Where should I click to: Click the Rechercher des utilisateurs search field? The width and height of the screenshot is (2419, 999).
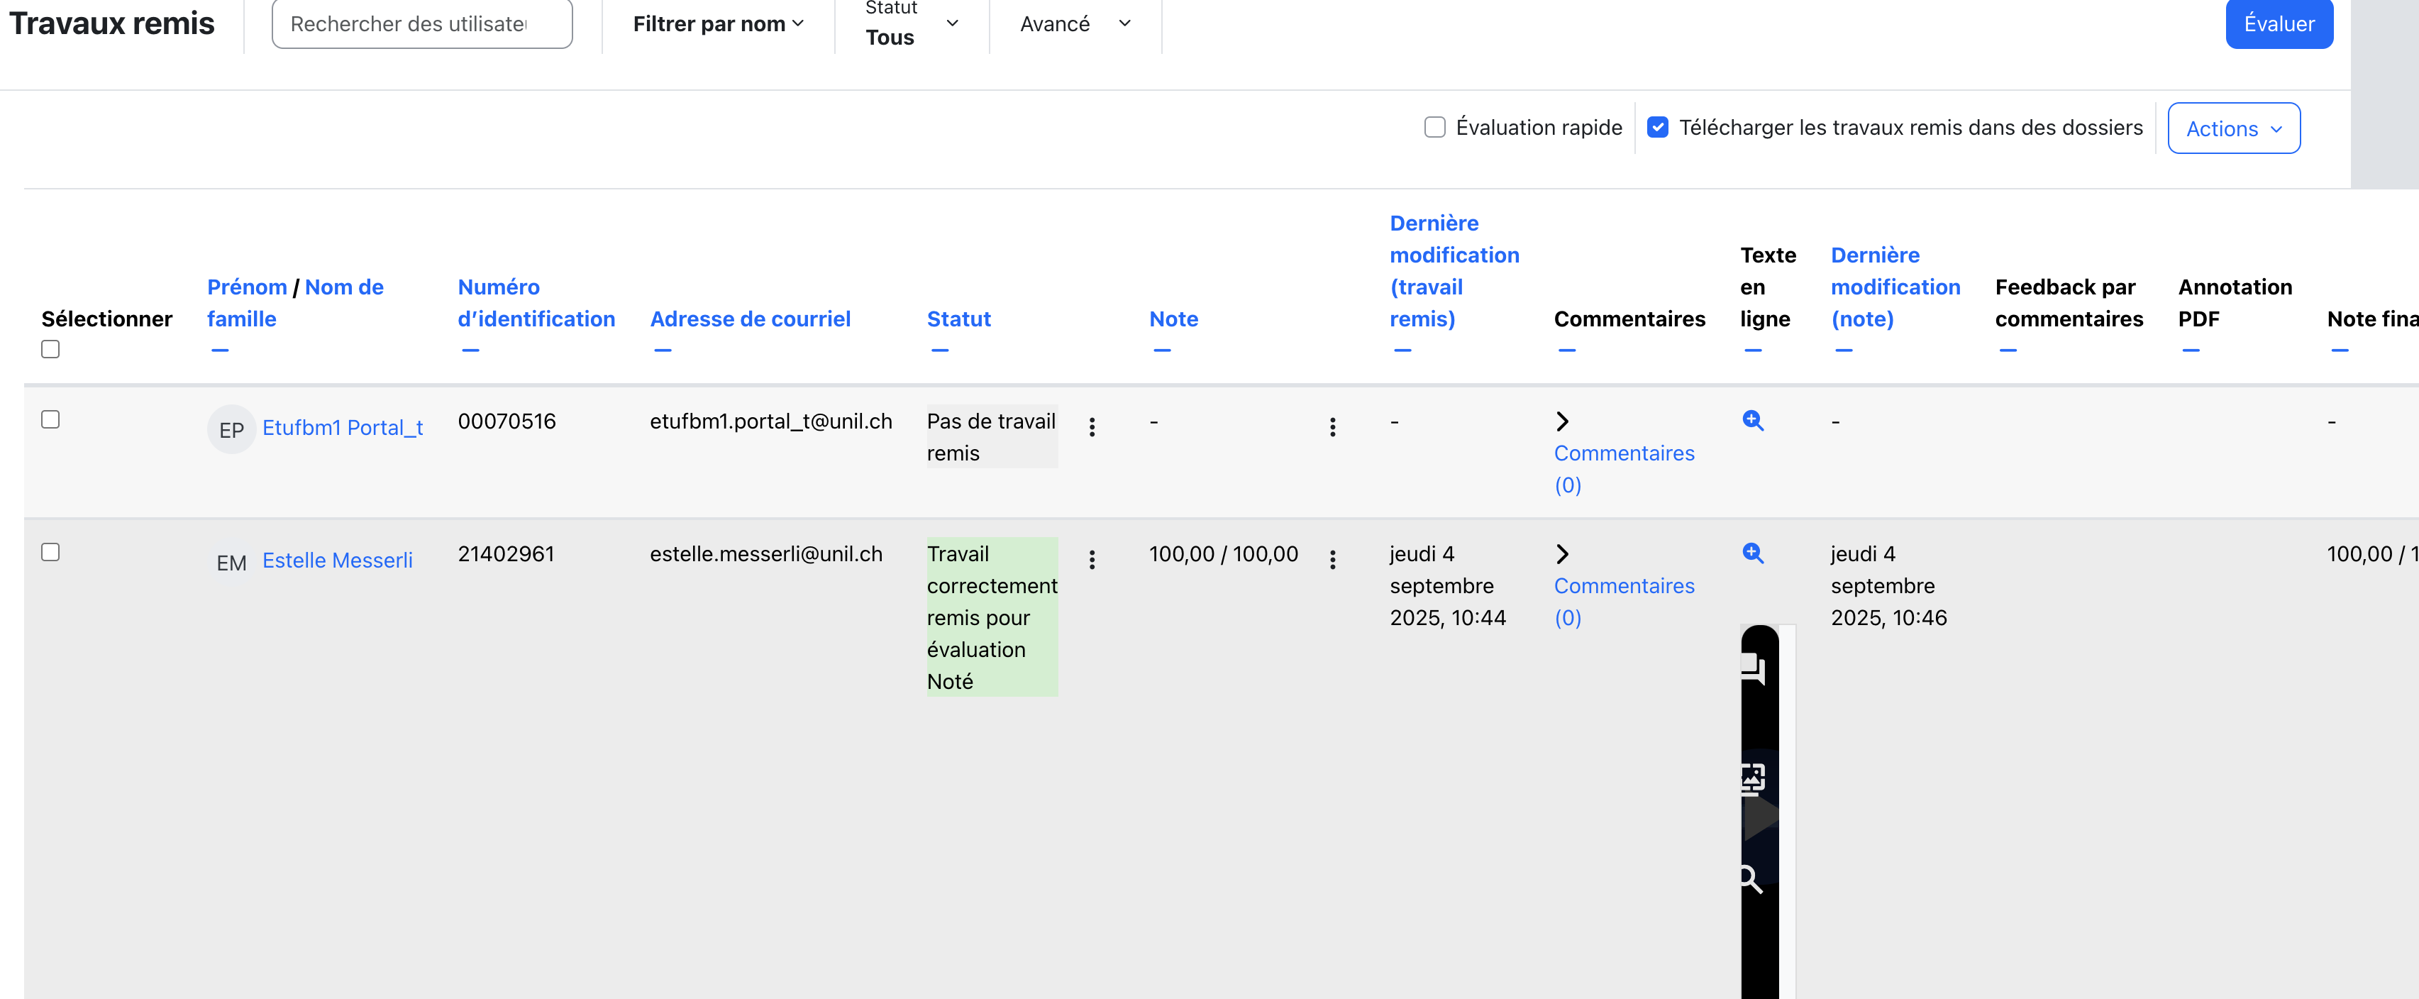coord(421,23)
